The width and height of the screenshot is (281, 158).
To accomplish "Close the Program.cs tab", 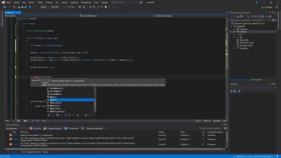I will [19, 13].
